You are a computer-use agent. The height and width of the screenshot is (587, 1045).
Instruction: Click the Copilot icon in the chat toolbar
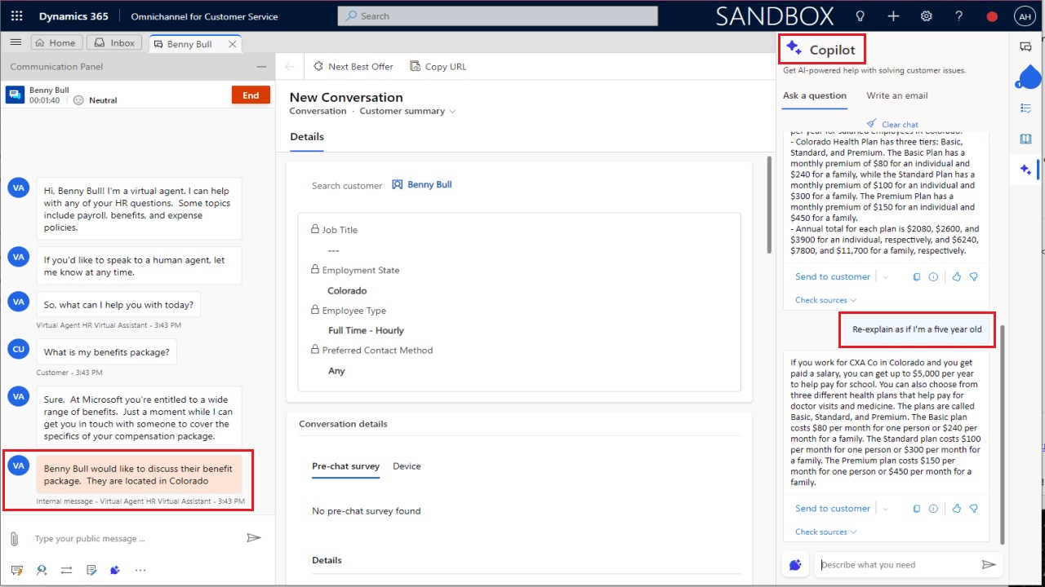point(115,570)
